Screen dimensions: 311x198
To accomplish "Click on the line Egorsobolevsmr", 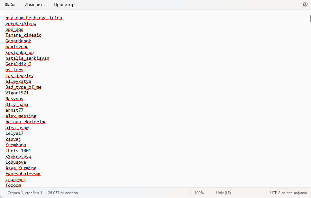I will tap(23, 174).
